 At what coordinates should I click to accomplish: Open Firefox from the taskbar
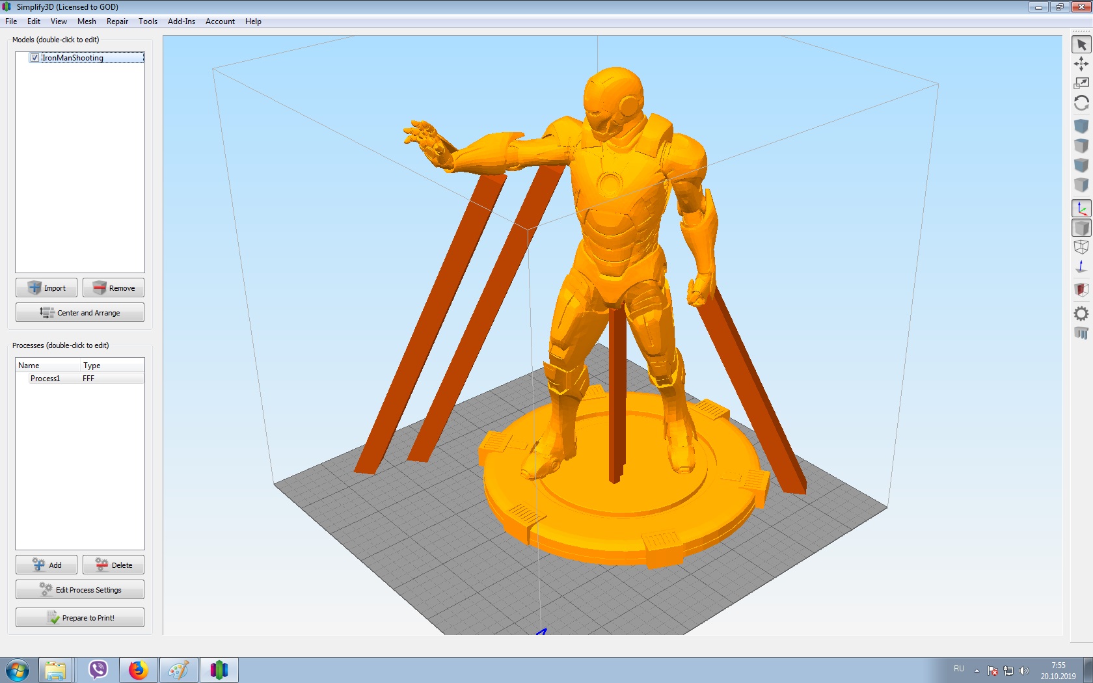coord(138,670)
